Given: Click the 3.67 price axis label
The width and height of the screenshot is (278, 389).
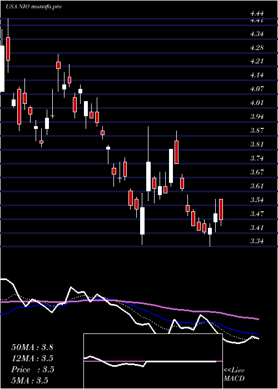Looking at the screenshot, I should (x=257, y=172).
